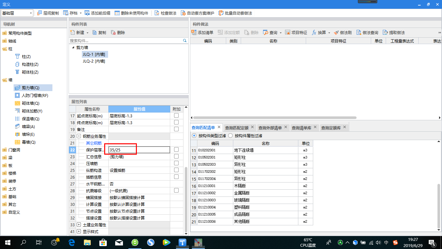Click 批量自动套做法 icon
This screenshot has width=442, height=249.
221,13
